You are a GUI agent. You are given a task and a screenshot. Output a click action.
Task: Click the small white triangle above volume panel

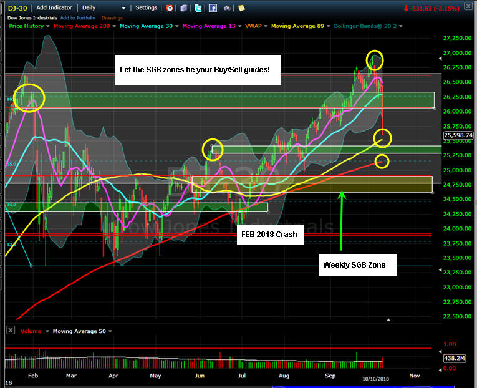pyautogui.click(x=388, y=320)
